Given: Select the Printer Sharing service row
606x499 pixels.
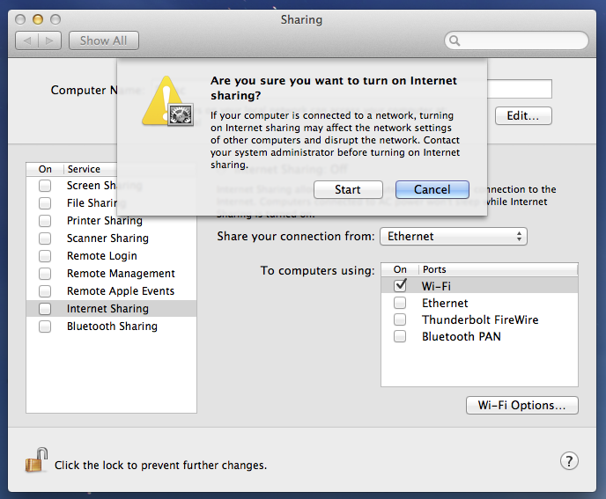Looking at the screenshot, I should 111,221.
